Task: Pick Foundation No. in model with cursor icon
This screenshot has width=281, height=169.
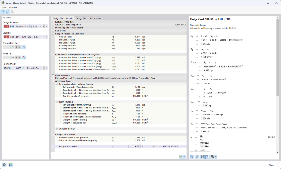Action: (x=24, y=47)
